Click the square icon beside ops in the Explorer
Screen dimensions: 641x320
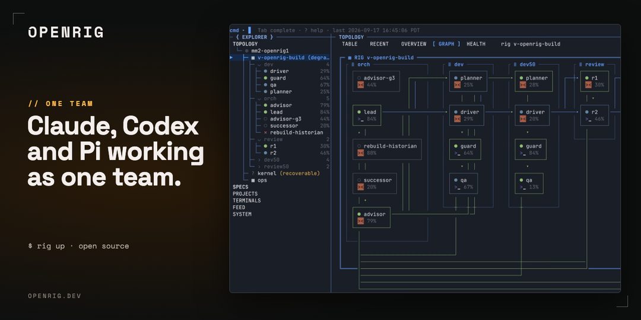[x=253, y=180]
